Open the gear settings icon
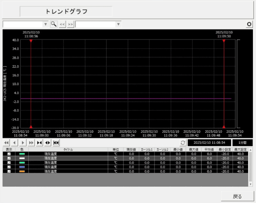The width and height of the screenshot is (256, 203). [249, 24]
